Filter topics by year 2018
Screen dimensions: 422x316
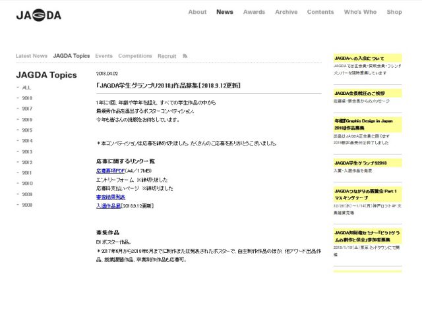[x=27, y=98]
